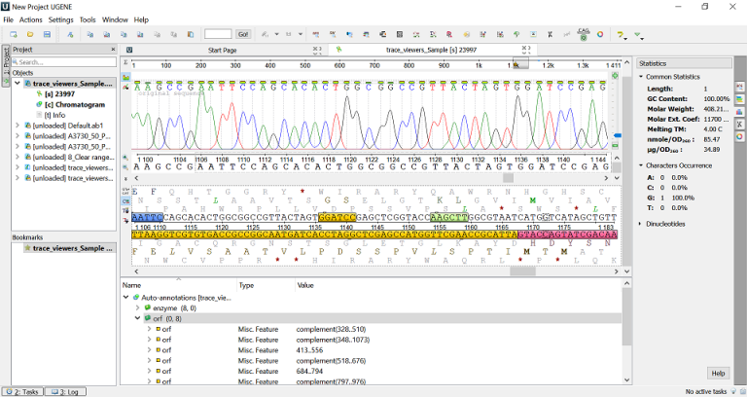The height and width of the screenshot is (397, 747).
Task: Toggle the complement strand view button
Action: coord(125,201)
